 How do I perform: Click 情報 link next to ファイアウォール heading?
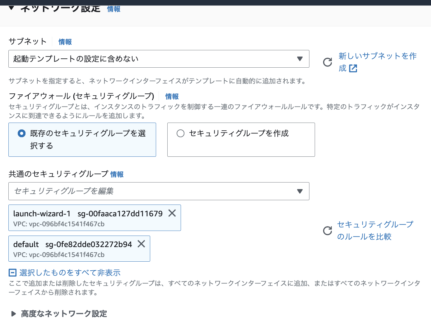coord(172,97)
